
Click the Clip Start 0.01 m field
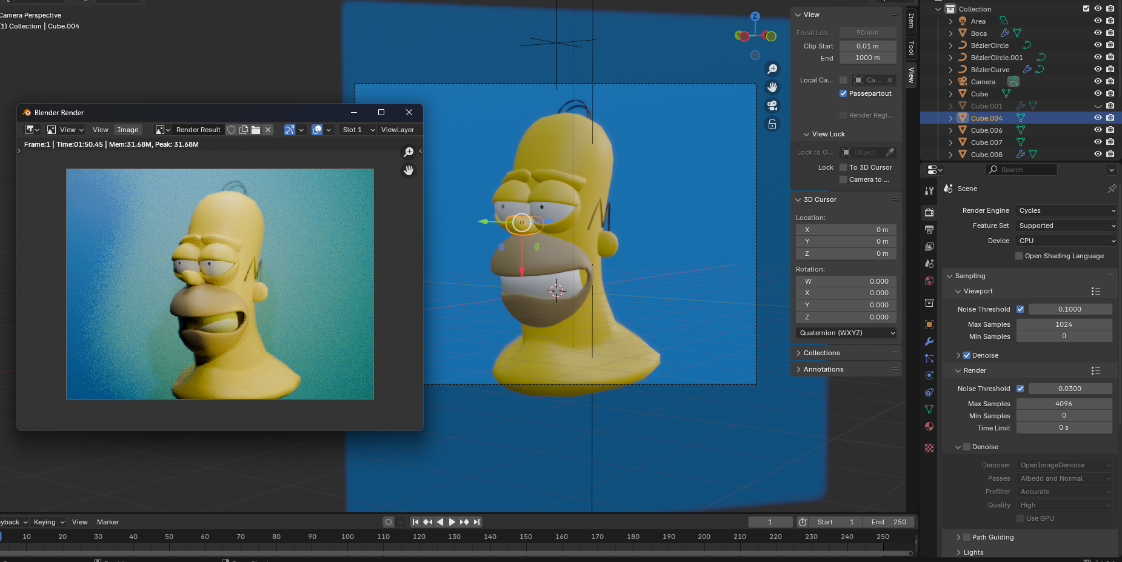click(x=867, y=46)
